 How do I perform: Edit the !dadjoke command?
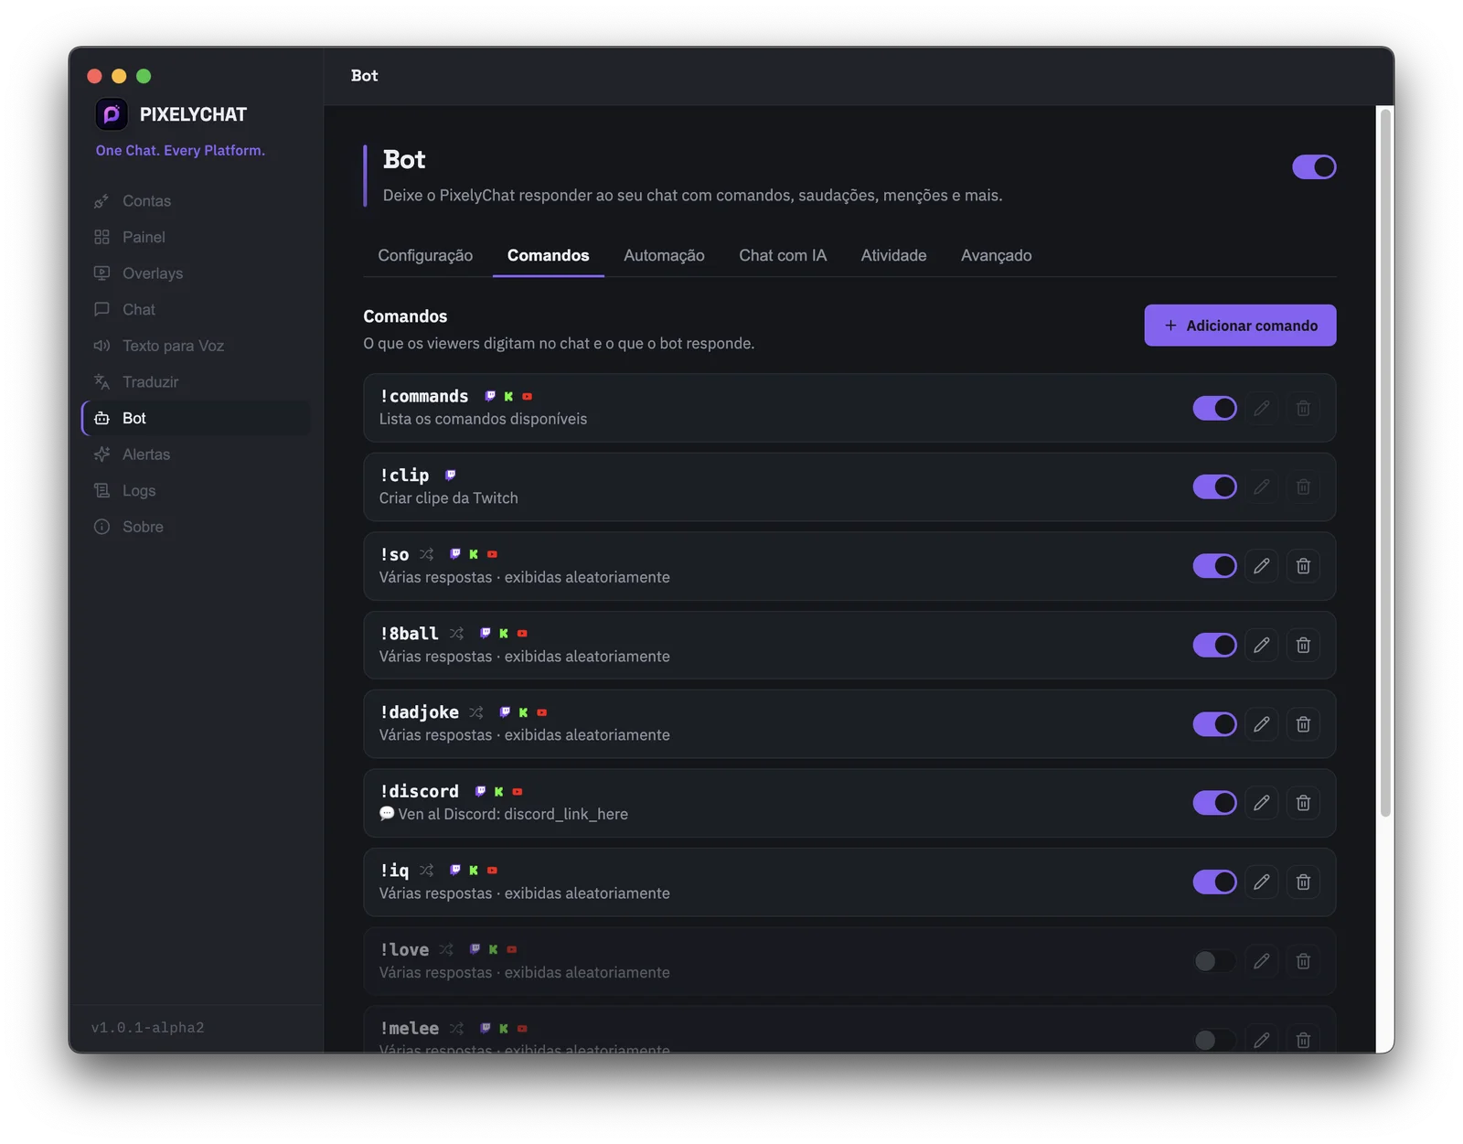pos(1261,724)
